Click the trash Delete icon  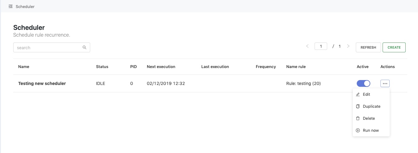coord(358,119)
